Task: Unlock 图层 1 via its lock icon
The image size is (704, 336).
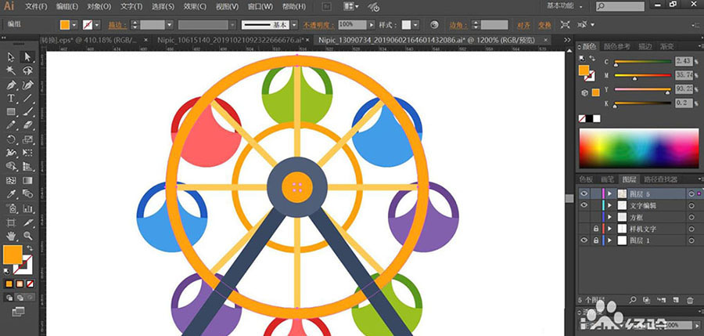Action: tap(596, 240)
